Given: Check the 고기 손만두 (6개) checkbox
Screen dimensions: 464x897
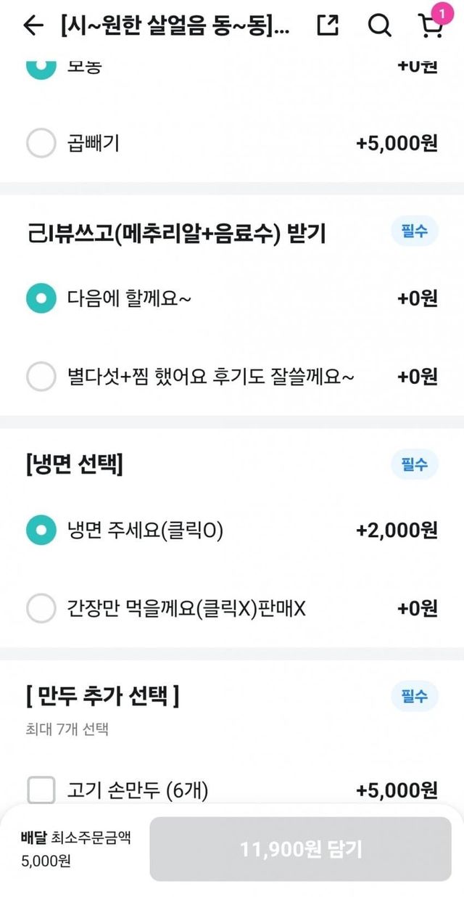Looking at the screenshot, I should click(41, 790).
